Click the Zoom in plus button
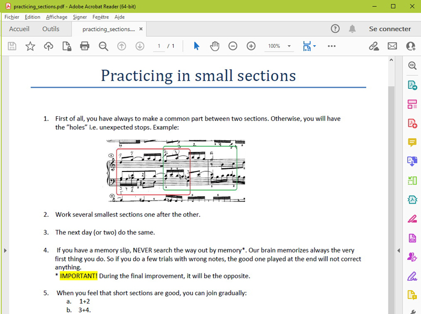This screenshot has height=314, width=421. pos(251,46)
